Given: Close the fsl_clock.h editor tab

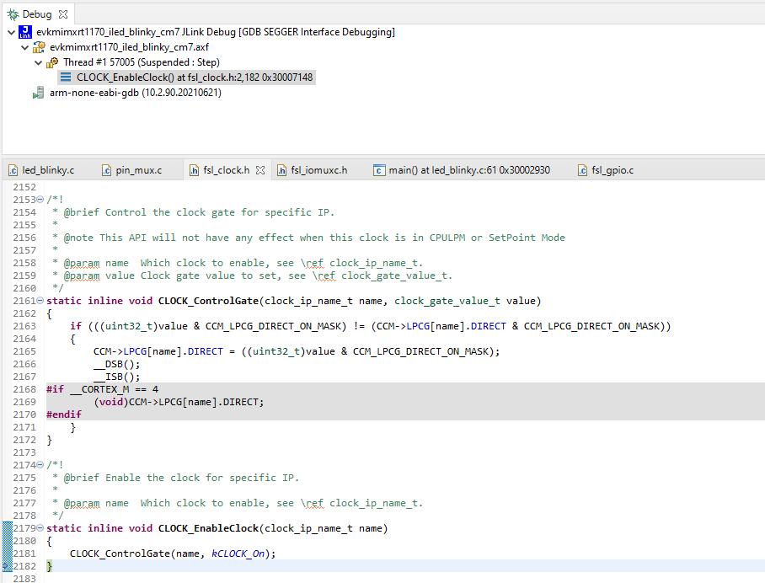Looking at the screenshot, I should [x=259, y=169].
